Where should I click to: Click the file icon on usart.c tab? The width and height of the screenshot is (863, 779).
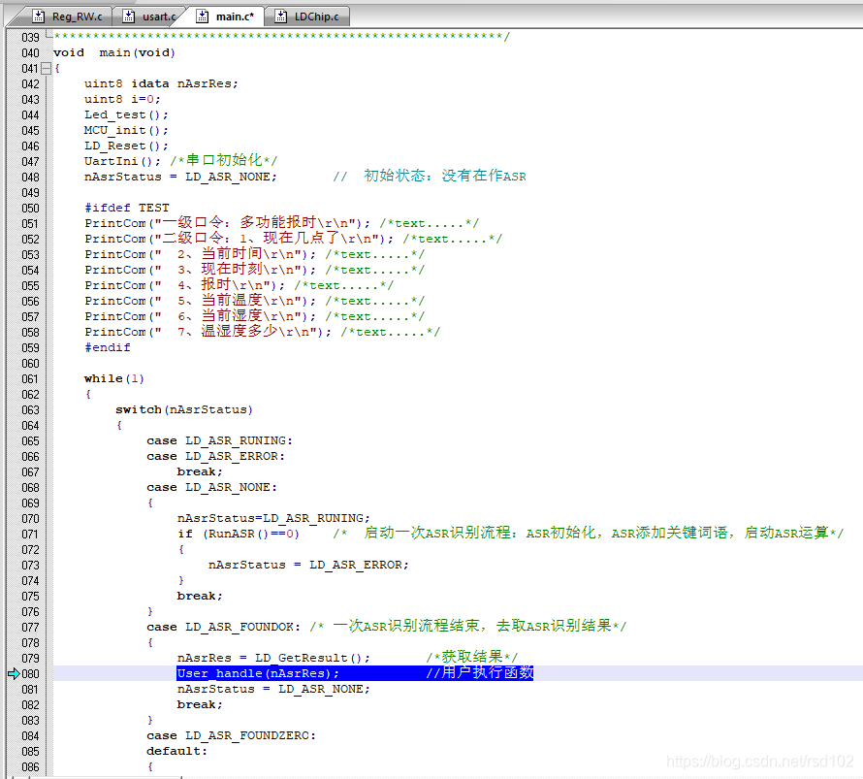128,16
